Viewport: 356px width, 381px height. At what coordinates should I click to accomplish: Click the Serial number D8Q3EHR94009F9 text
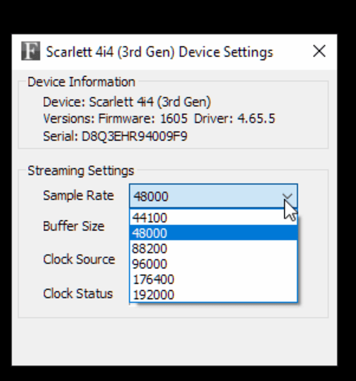tap(115, 137)
